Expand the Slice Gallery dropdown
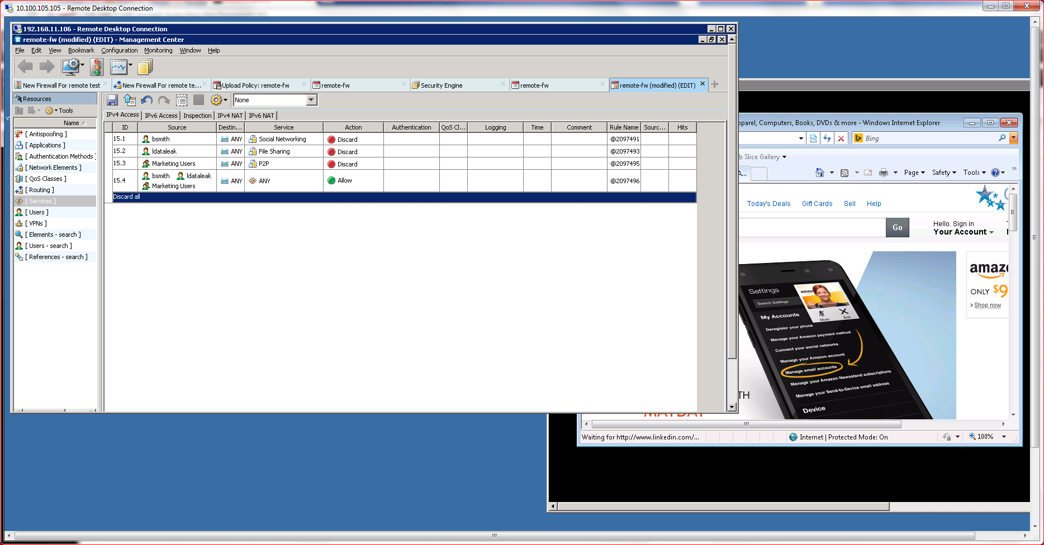 tap(784, 157)
